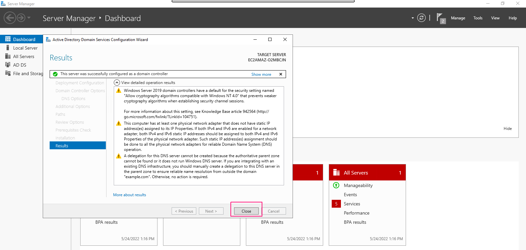Click the green success checkmark icon

click(x=55, y=74)
